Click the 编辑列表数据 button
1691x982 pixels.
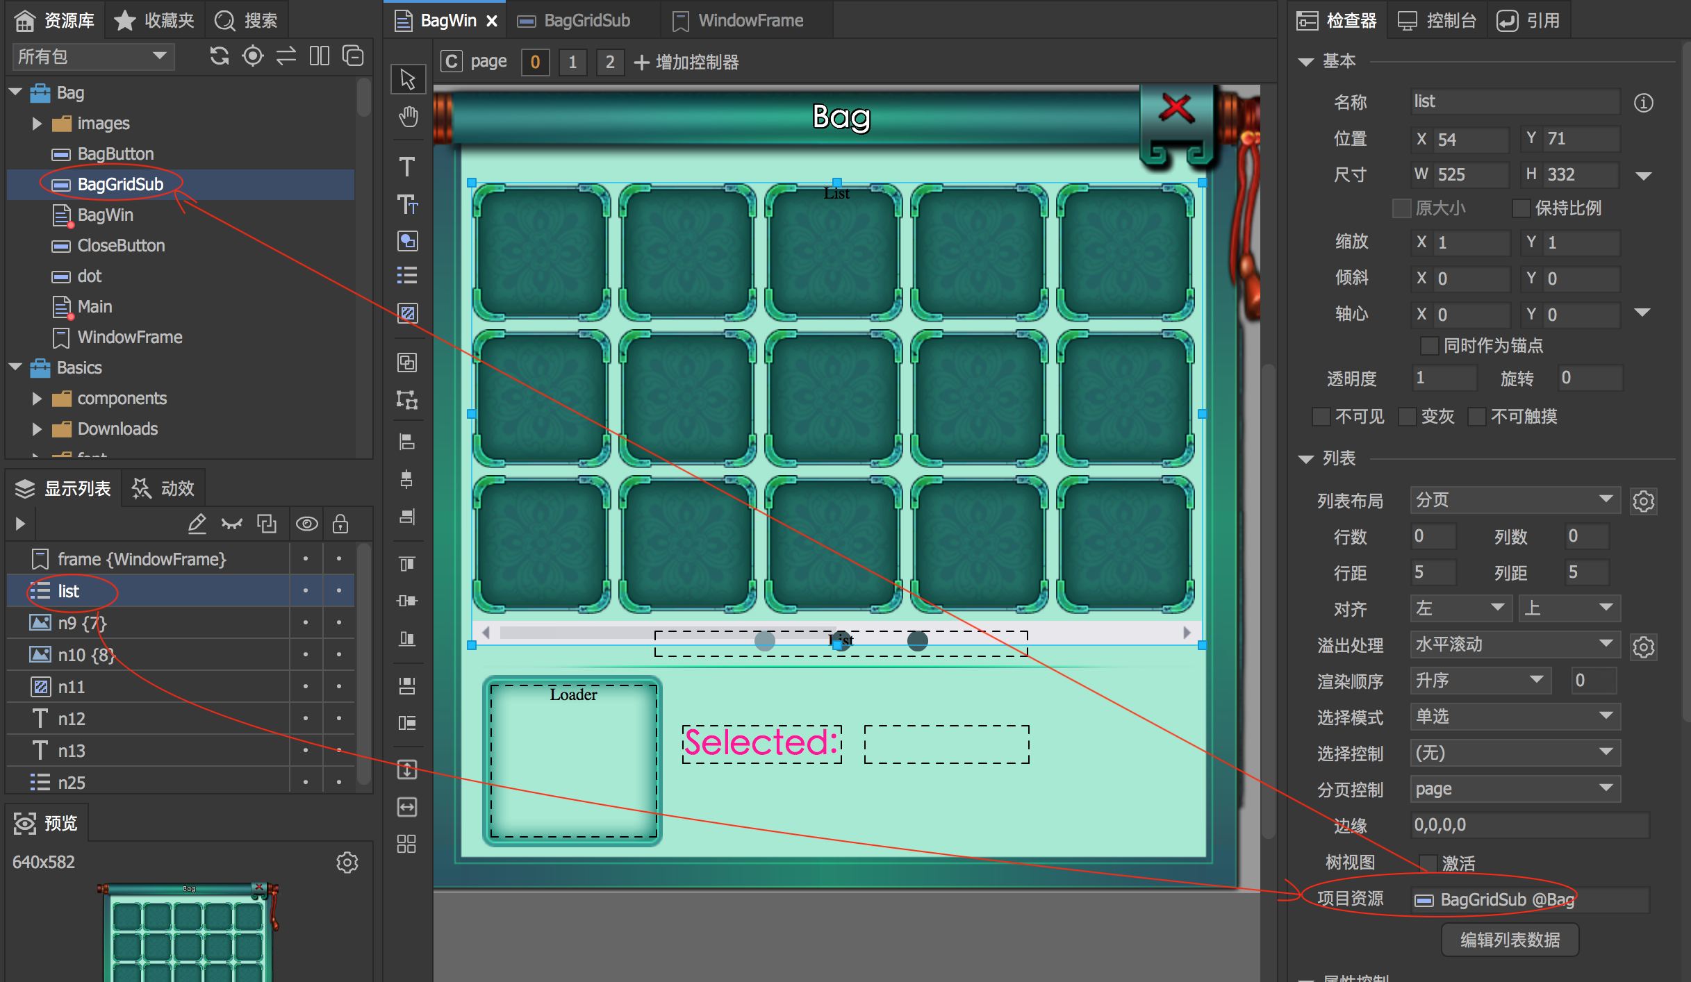click(1510, 940)
